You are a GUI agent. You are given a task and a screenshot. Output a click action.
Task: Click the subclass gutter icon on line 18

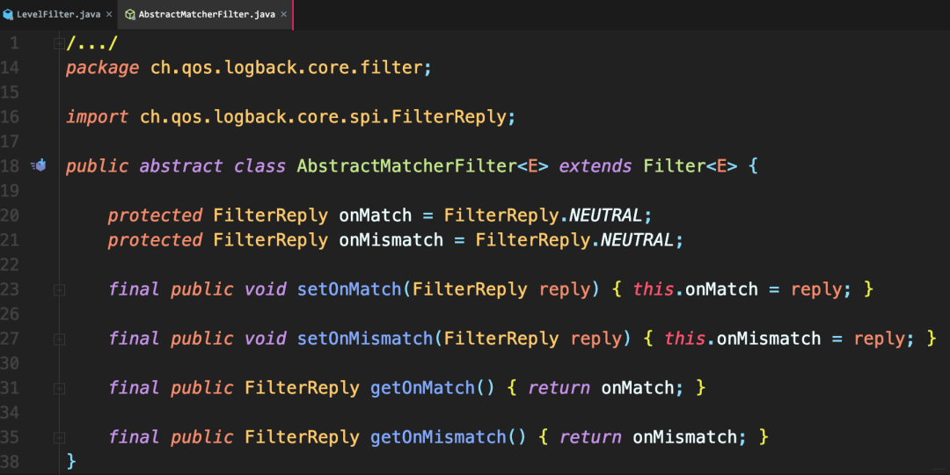click(x=39, y=164)
